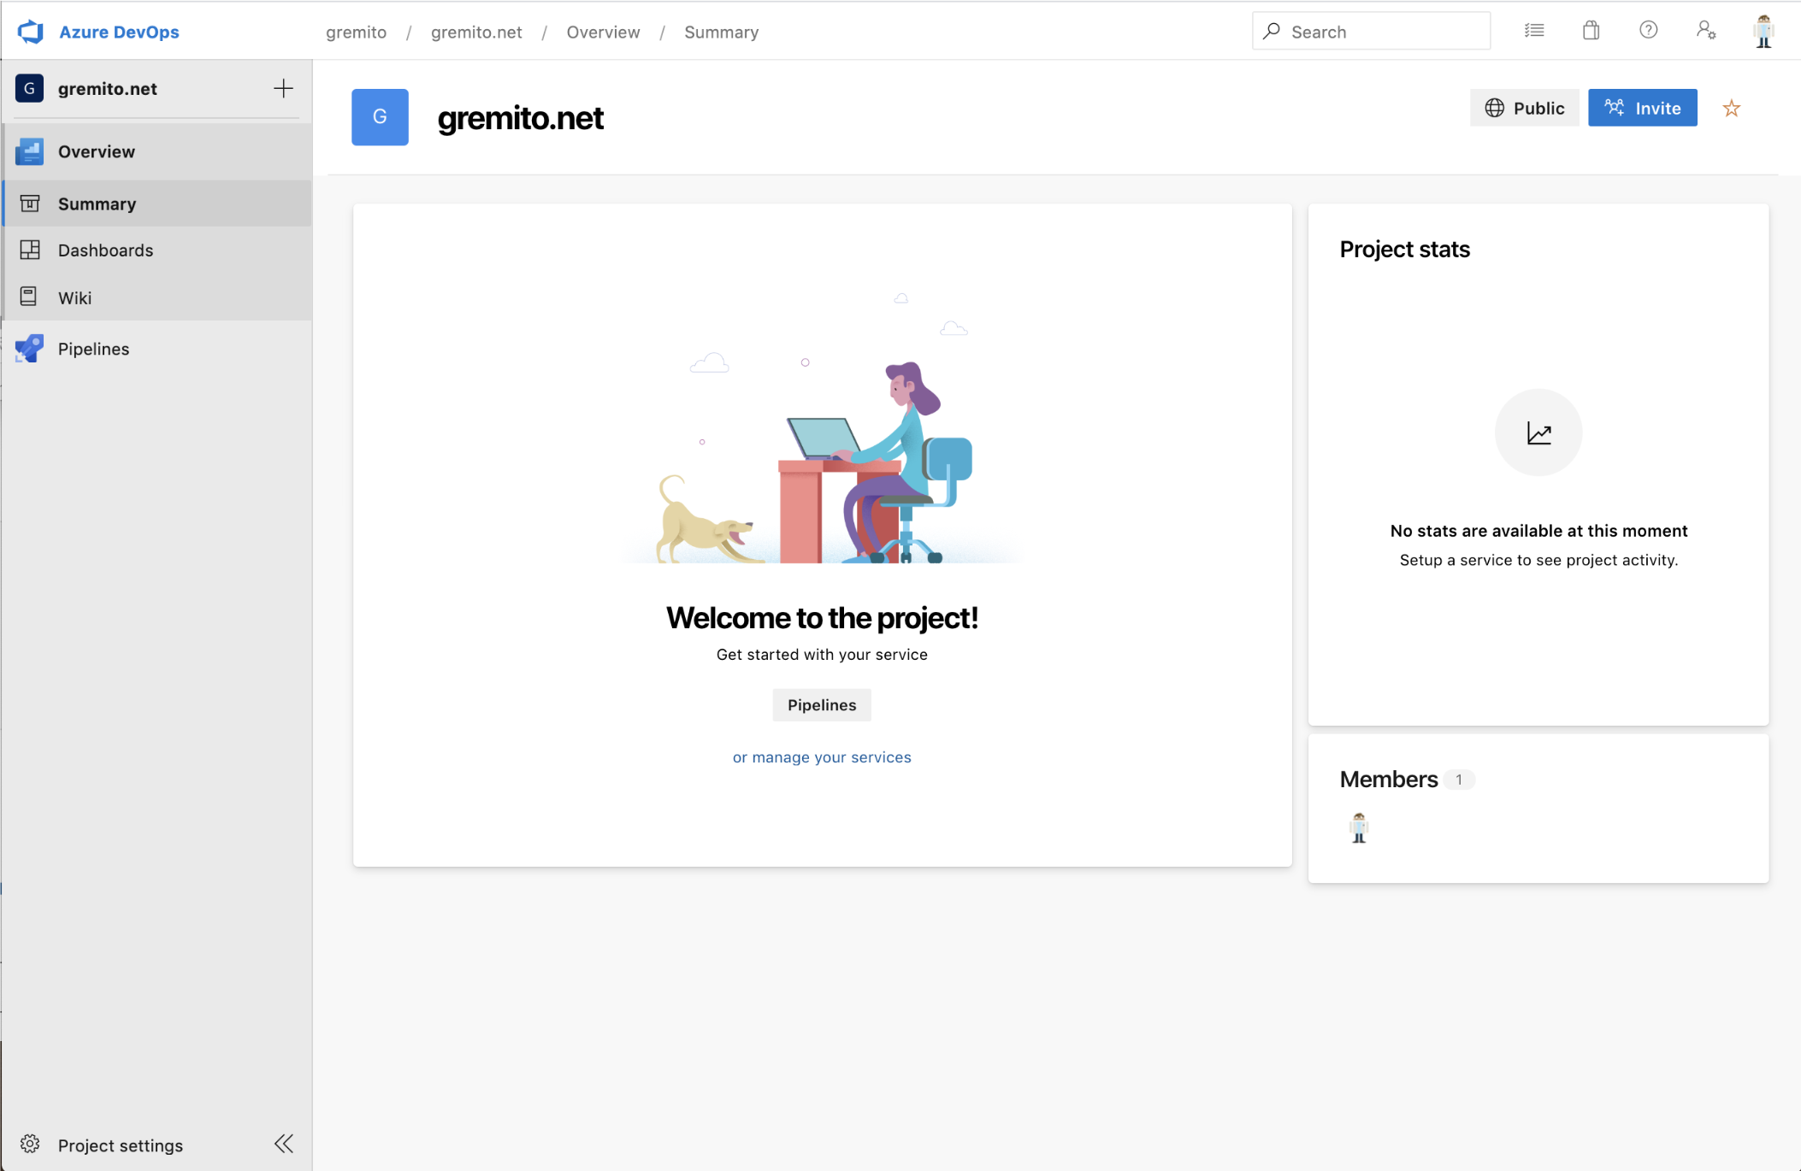This screenshot has height=1171, width=1801.
Task: Click the Azure DevOps logo icon
Action: pyautogui.click(x=31, y=32)
